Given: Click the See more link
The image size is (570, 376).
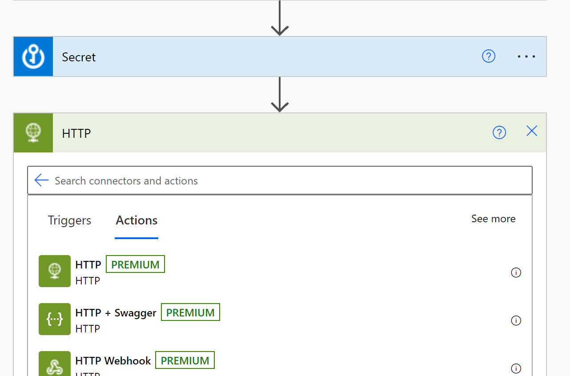Looking at the screenshot, I should (493, 219).
